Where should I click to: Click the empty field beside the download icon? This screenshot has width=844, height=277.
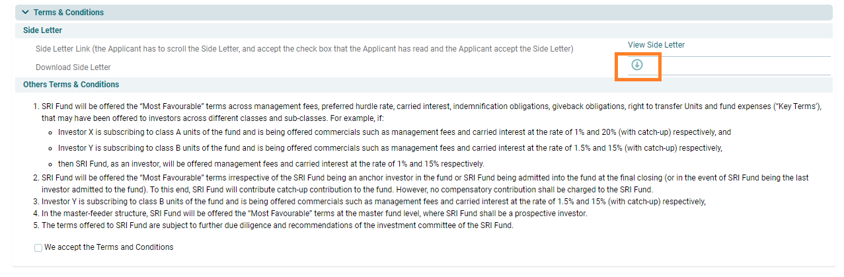tap(740, 66)
